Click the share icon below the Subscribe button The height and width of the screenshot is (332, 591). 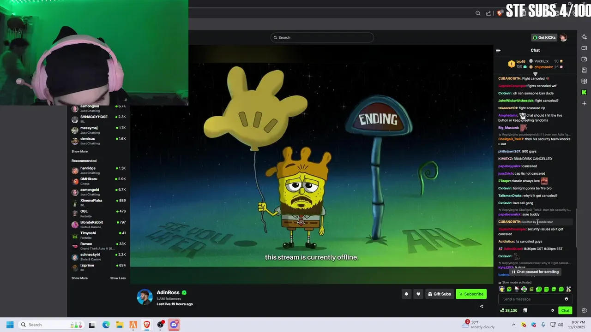(x=482, y=306)
